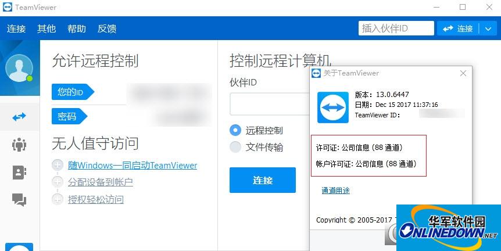Click the large blue 连接 button
The height and width of the screenshot is (251, 501).
coord(263,180)
